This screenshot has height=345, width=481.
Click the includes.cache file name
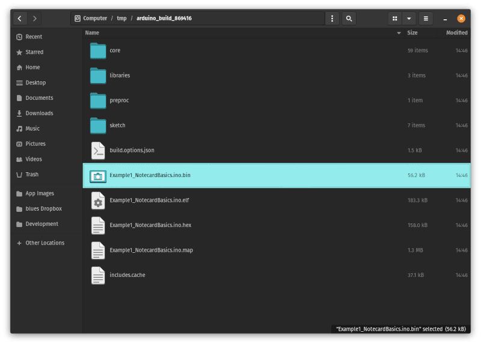click(127, 275)
